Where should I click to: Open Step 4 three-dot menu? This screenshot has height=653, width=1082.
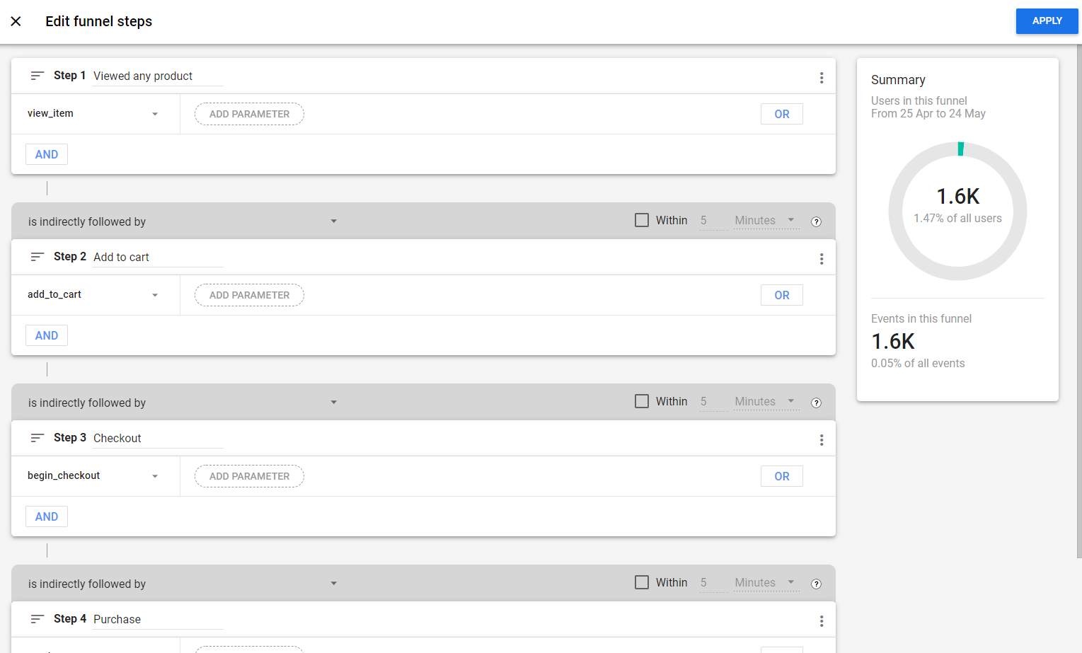[x=821, y=621]
